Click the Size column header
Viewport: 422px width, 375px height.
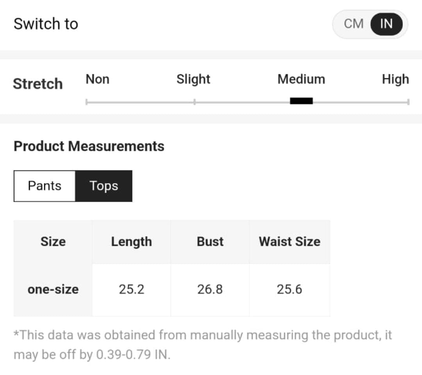pyautogui.click(x=53, y=241)
